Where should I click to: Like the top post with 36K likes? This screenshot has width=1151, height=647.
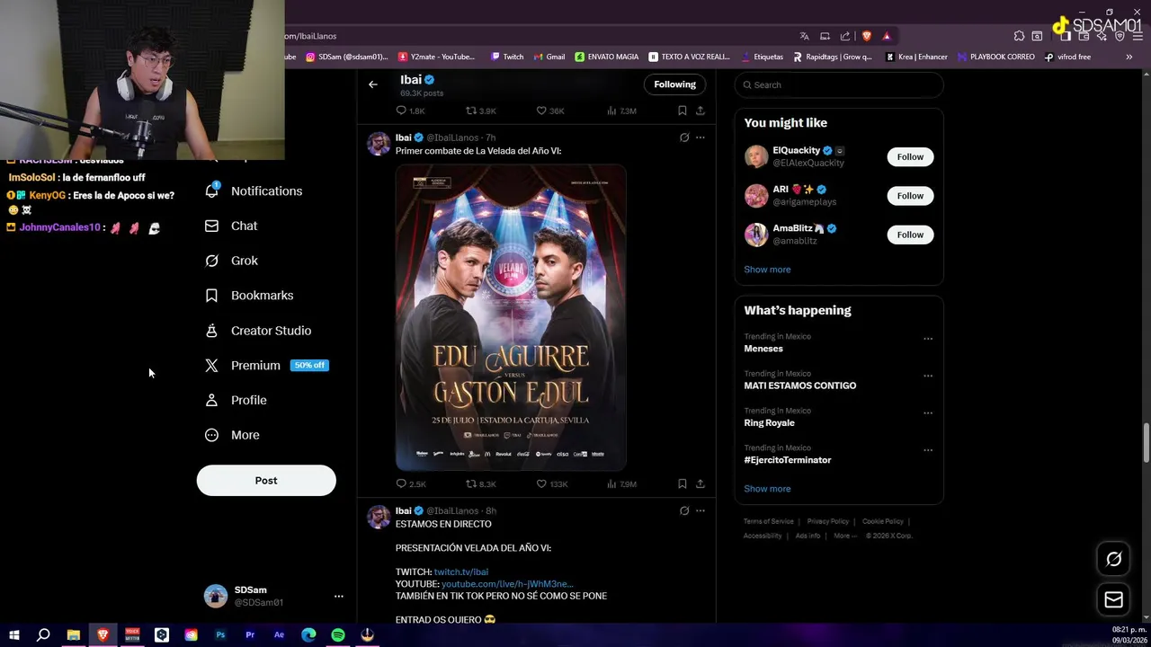[550, 111]
